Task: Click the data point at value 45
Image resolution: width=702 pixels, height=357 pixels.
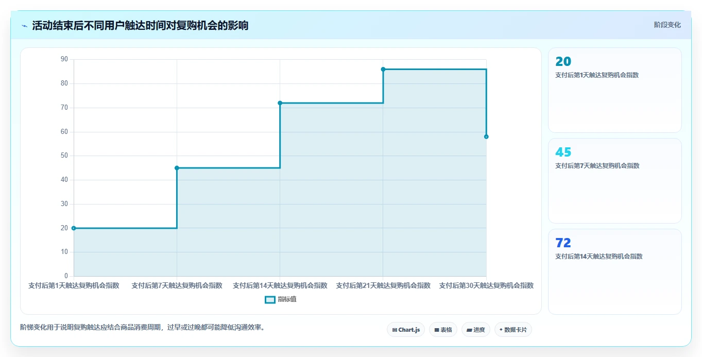Action: pos(177,168)
